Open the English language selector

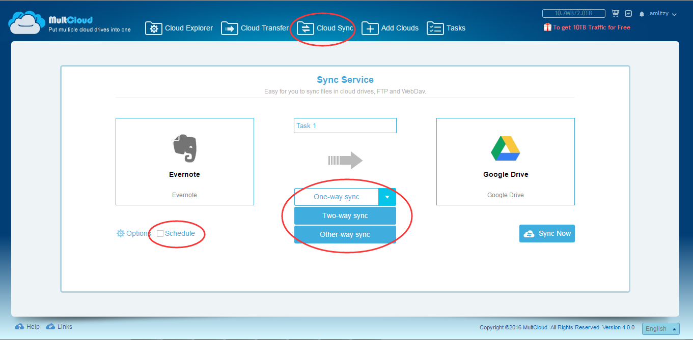tap(661, 329)
